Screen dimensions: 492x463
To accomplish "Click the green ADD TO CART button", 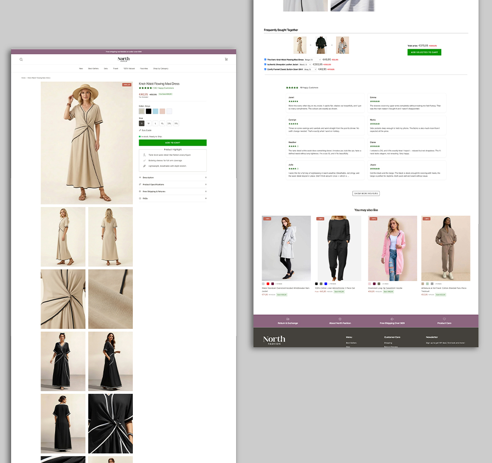I will point(172,143).
